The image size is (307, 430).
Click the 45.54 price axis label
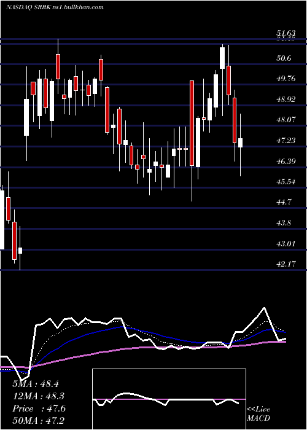click(x=286, y=182)
